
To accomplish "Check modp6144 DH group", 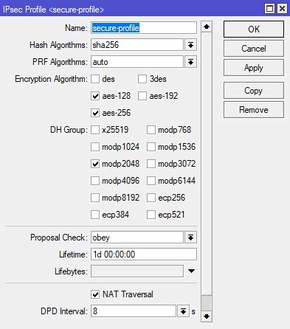I will (x=151, y=181).
